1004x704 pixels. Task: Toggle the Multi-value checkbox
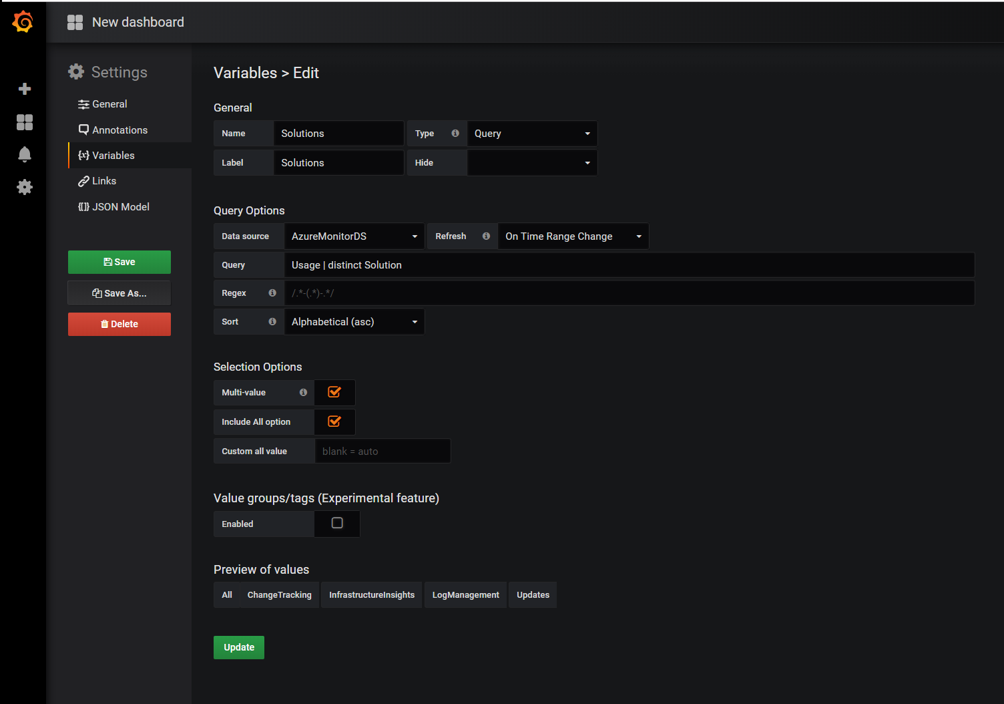click(334, 392)
